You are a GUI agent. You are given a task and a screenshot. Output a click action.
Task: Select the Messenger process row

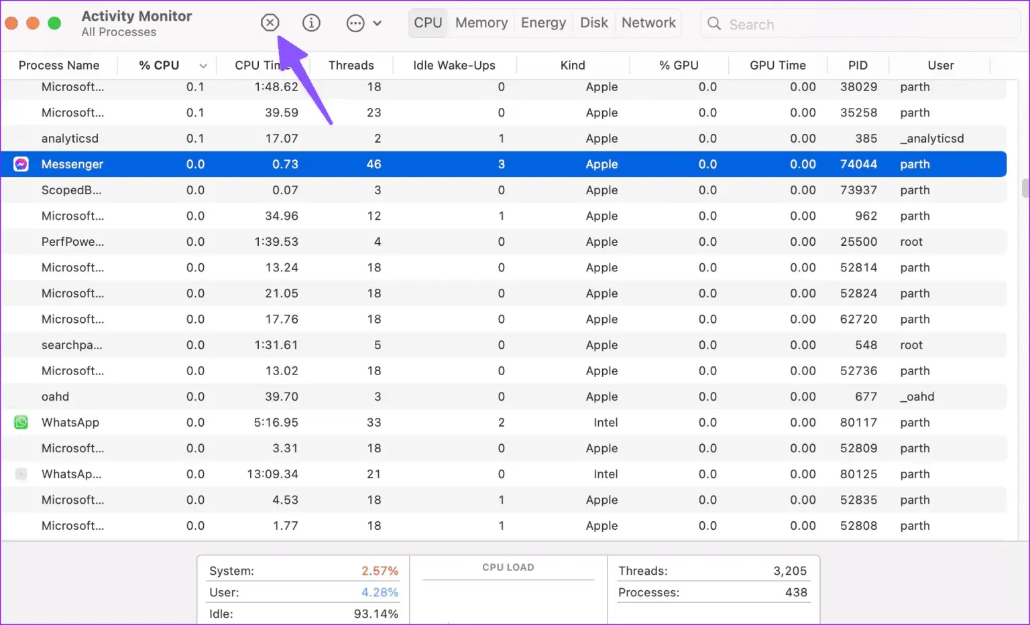click(504, 164)
